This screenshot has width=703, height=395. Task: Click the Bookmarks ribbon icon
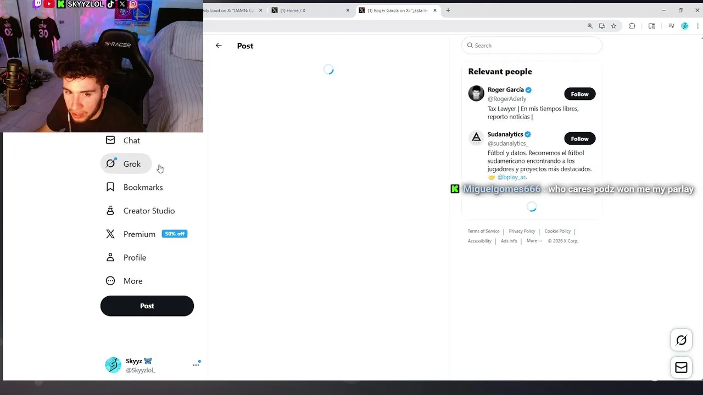110,187
